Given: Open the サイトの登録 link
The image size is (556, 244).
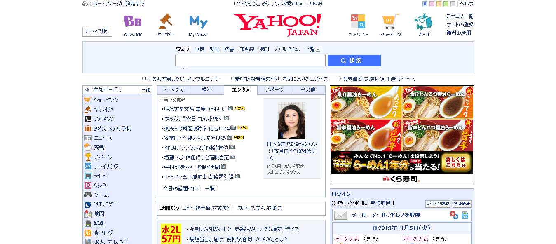Looking at the screenshot, I should coord(460,25).
